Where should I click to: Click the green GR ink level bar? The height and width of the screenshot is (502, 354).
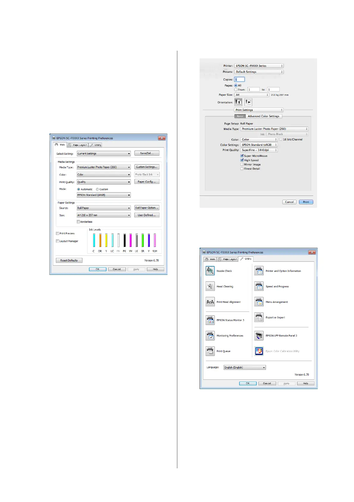[142, 240]
